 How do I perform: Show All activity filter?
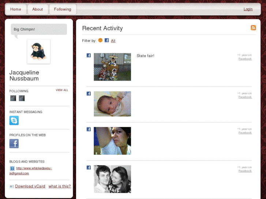pos(113,41)
